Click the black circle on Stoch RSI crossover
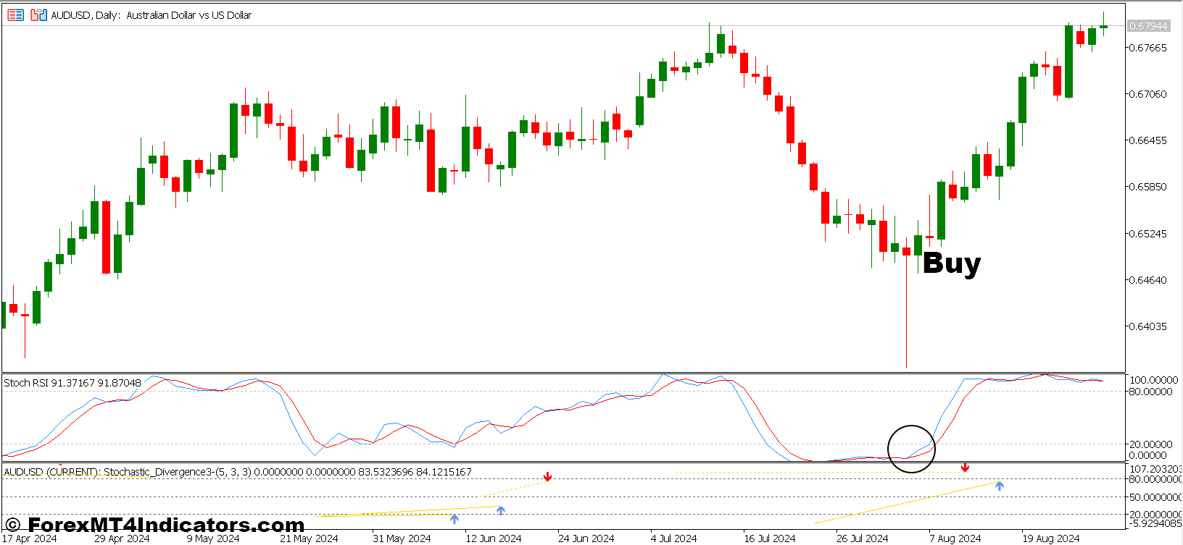The height and width of the screenshot is (545, 1183). pyautogui.click(x=911, y=449)
